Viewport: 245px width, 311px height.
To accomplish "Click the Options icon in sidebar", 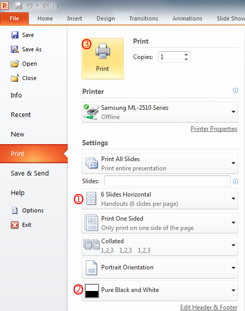I will pyautogui.click(x=14, y=210).
